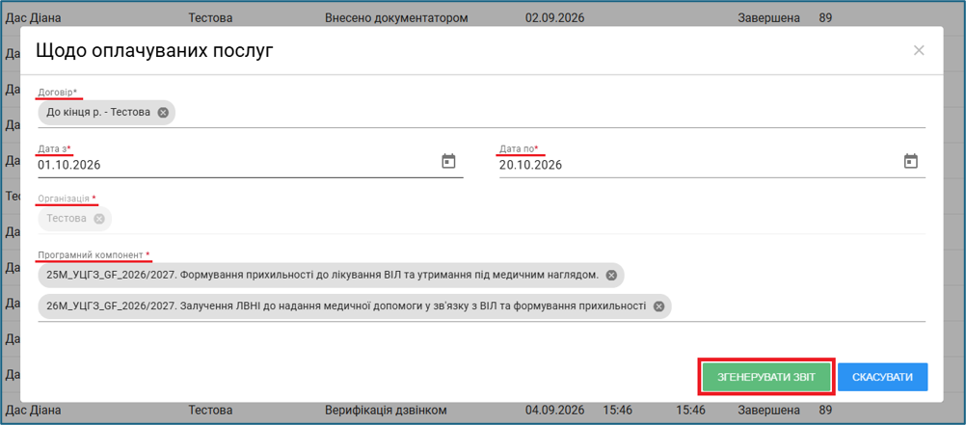Close the 'Щодо оплачуваних послуг' dialog
Image resolution: width=966 pixels, height=425 pixels.
pos(919,50)
